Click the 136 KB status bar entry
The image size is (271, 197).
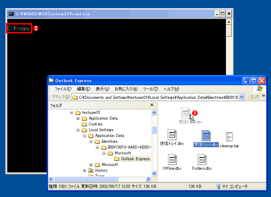click(195, 186)
